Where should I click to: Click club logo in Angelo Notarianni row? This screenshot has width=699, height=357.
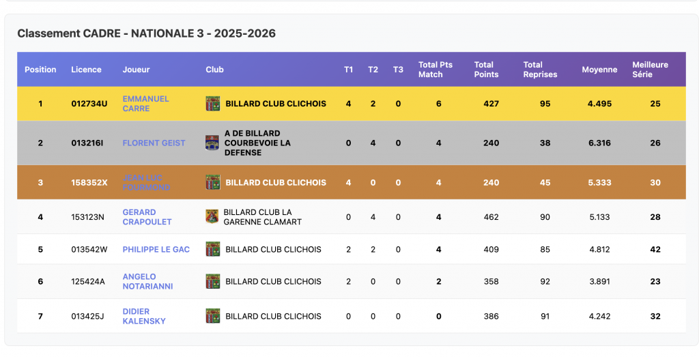[x=213, y=281]
